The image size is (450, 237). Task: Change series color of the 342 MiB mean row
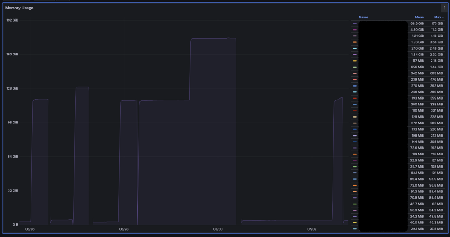click(355, 73)
